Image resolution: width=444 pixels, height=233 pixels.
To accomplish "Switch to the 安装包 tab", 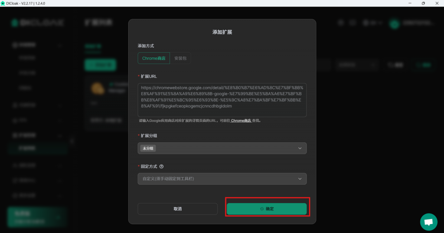I will (x=180, y=58).
